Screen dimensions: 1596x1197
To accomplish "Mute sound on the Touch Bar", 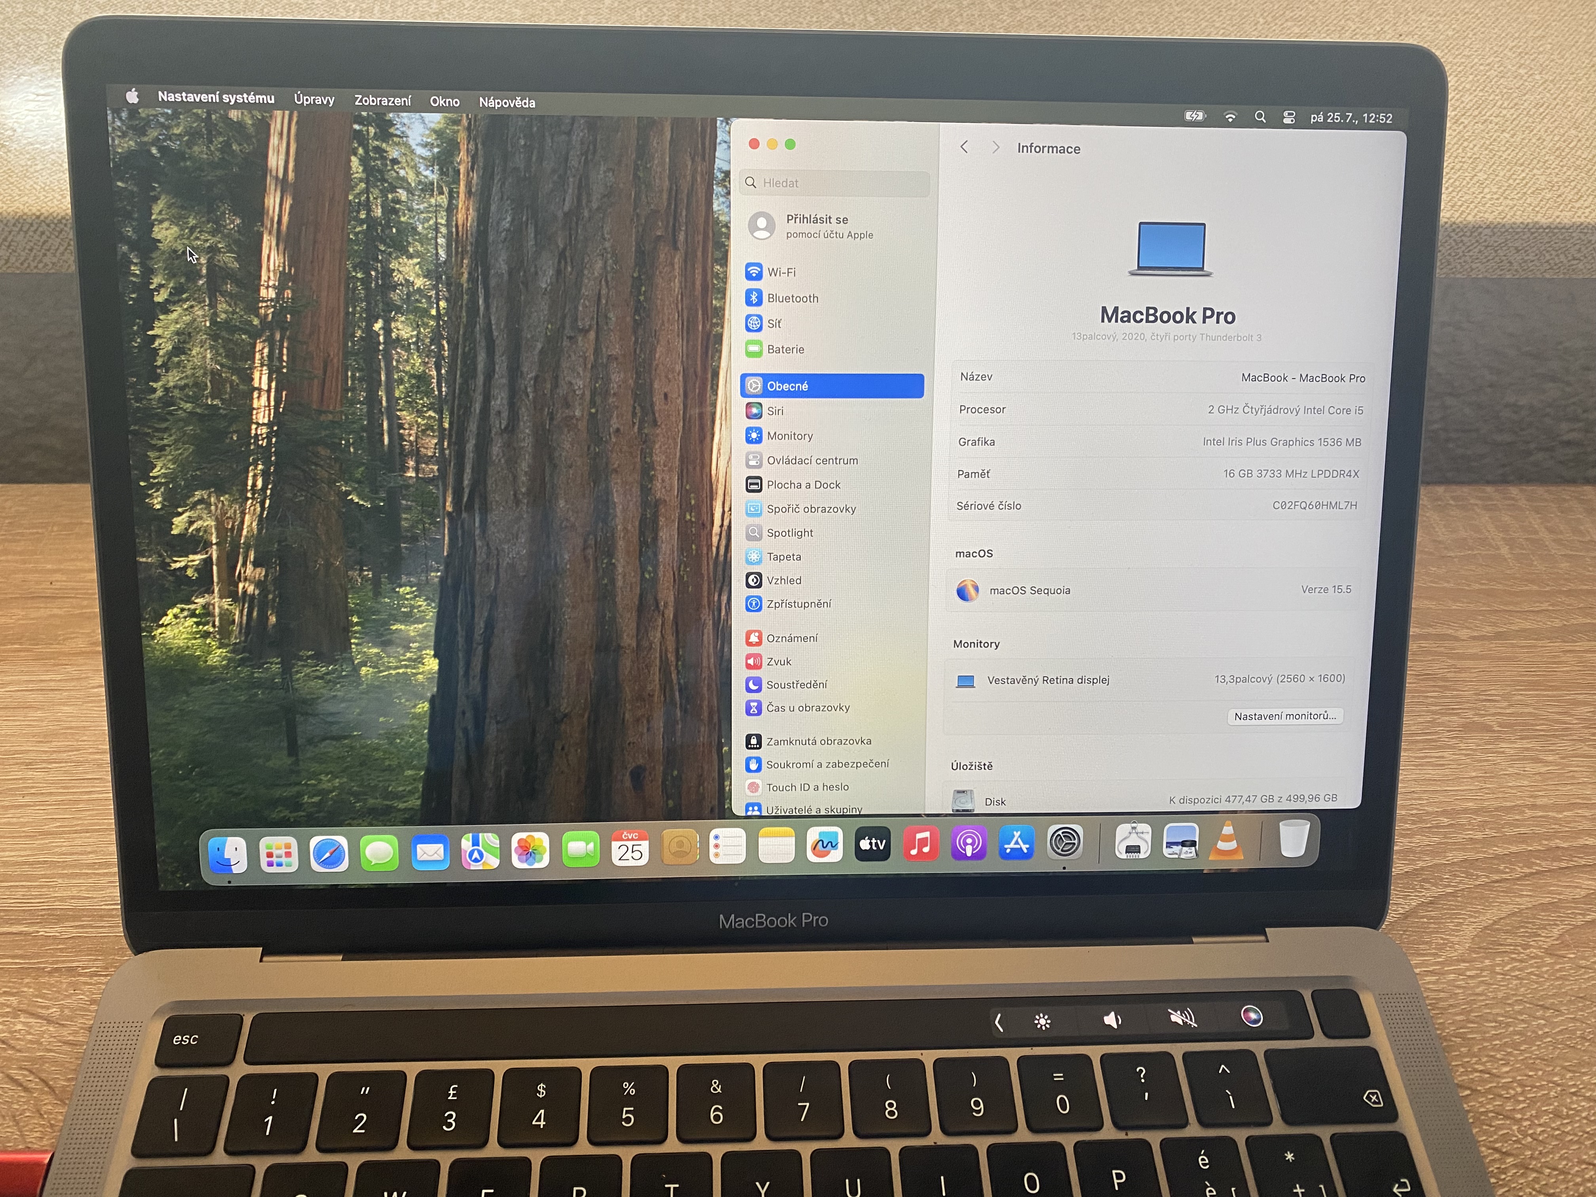I will (1182, 1018).
